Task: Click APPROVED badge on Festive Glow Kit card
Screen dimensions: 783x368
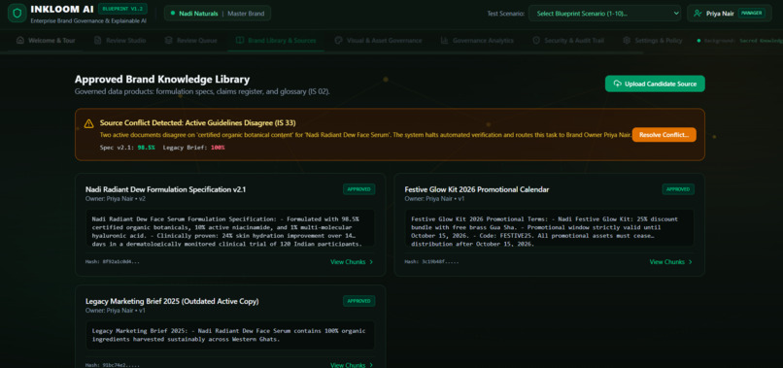Action: [678, 189]
